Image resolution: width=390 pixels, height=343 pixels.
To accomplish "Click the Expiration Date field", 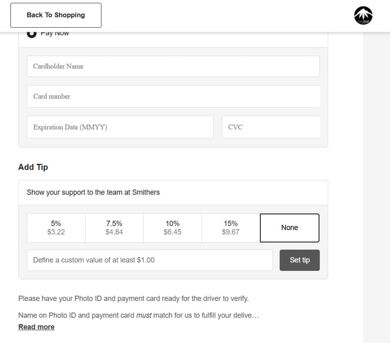I will click(x=120, y=127).
